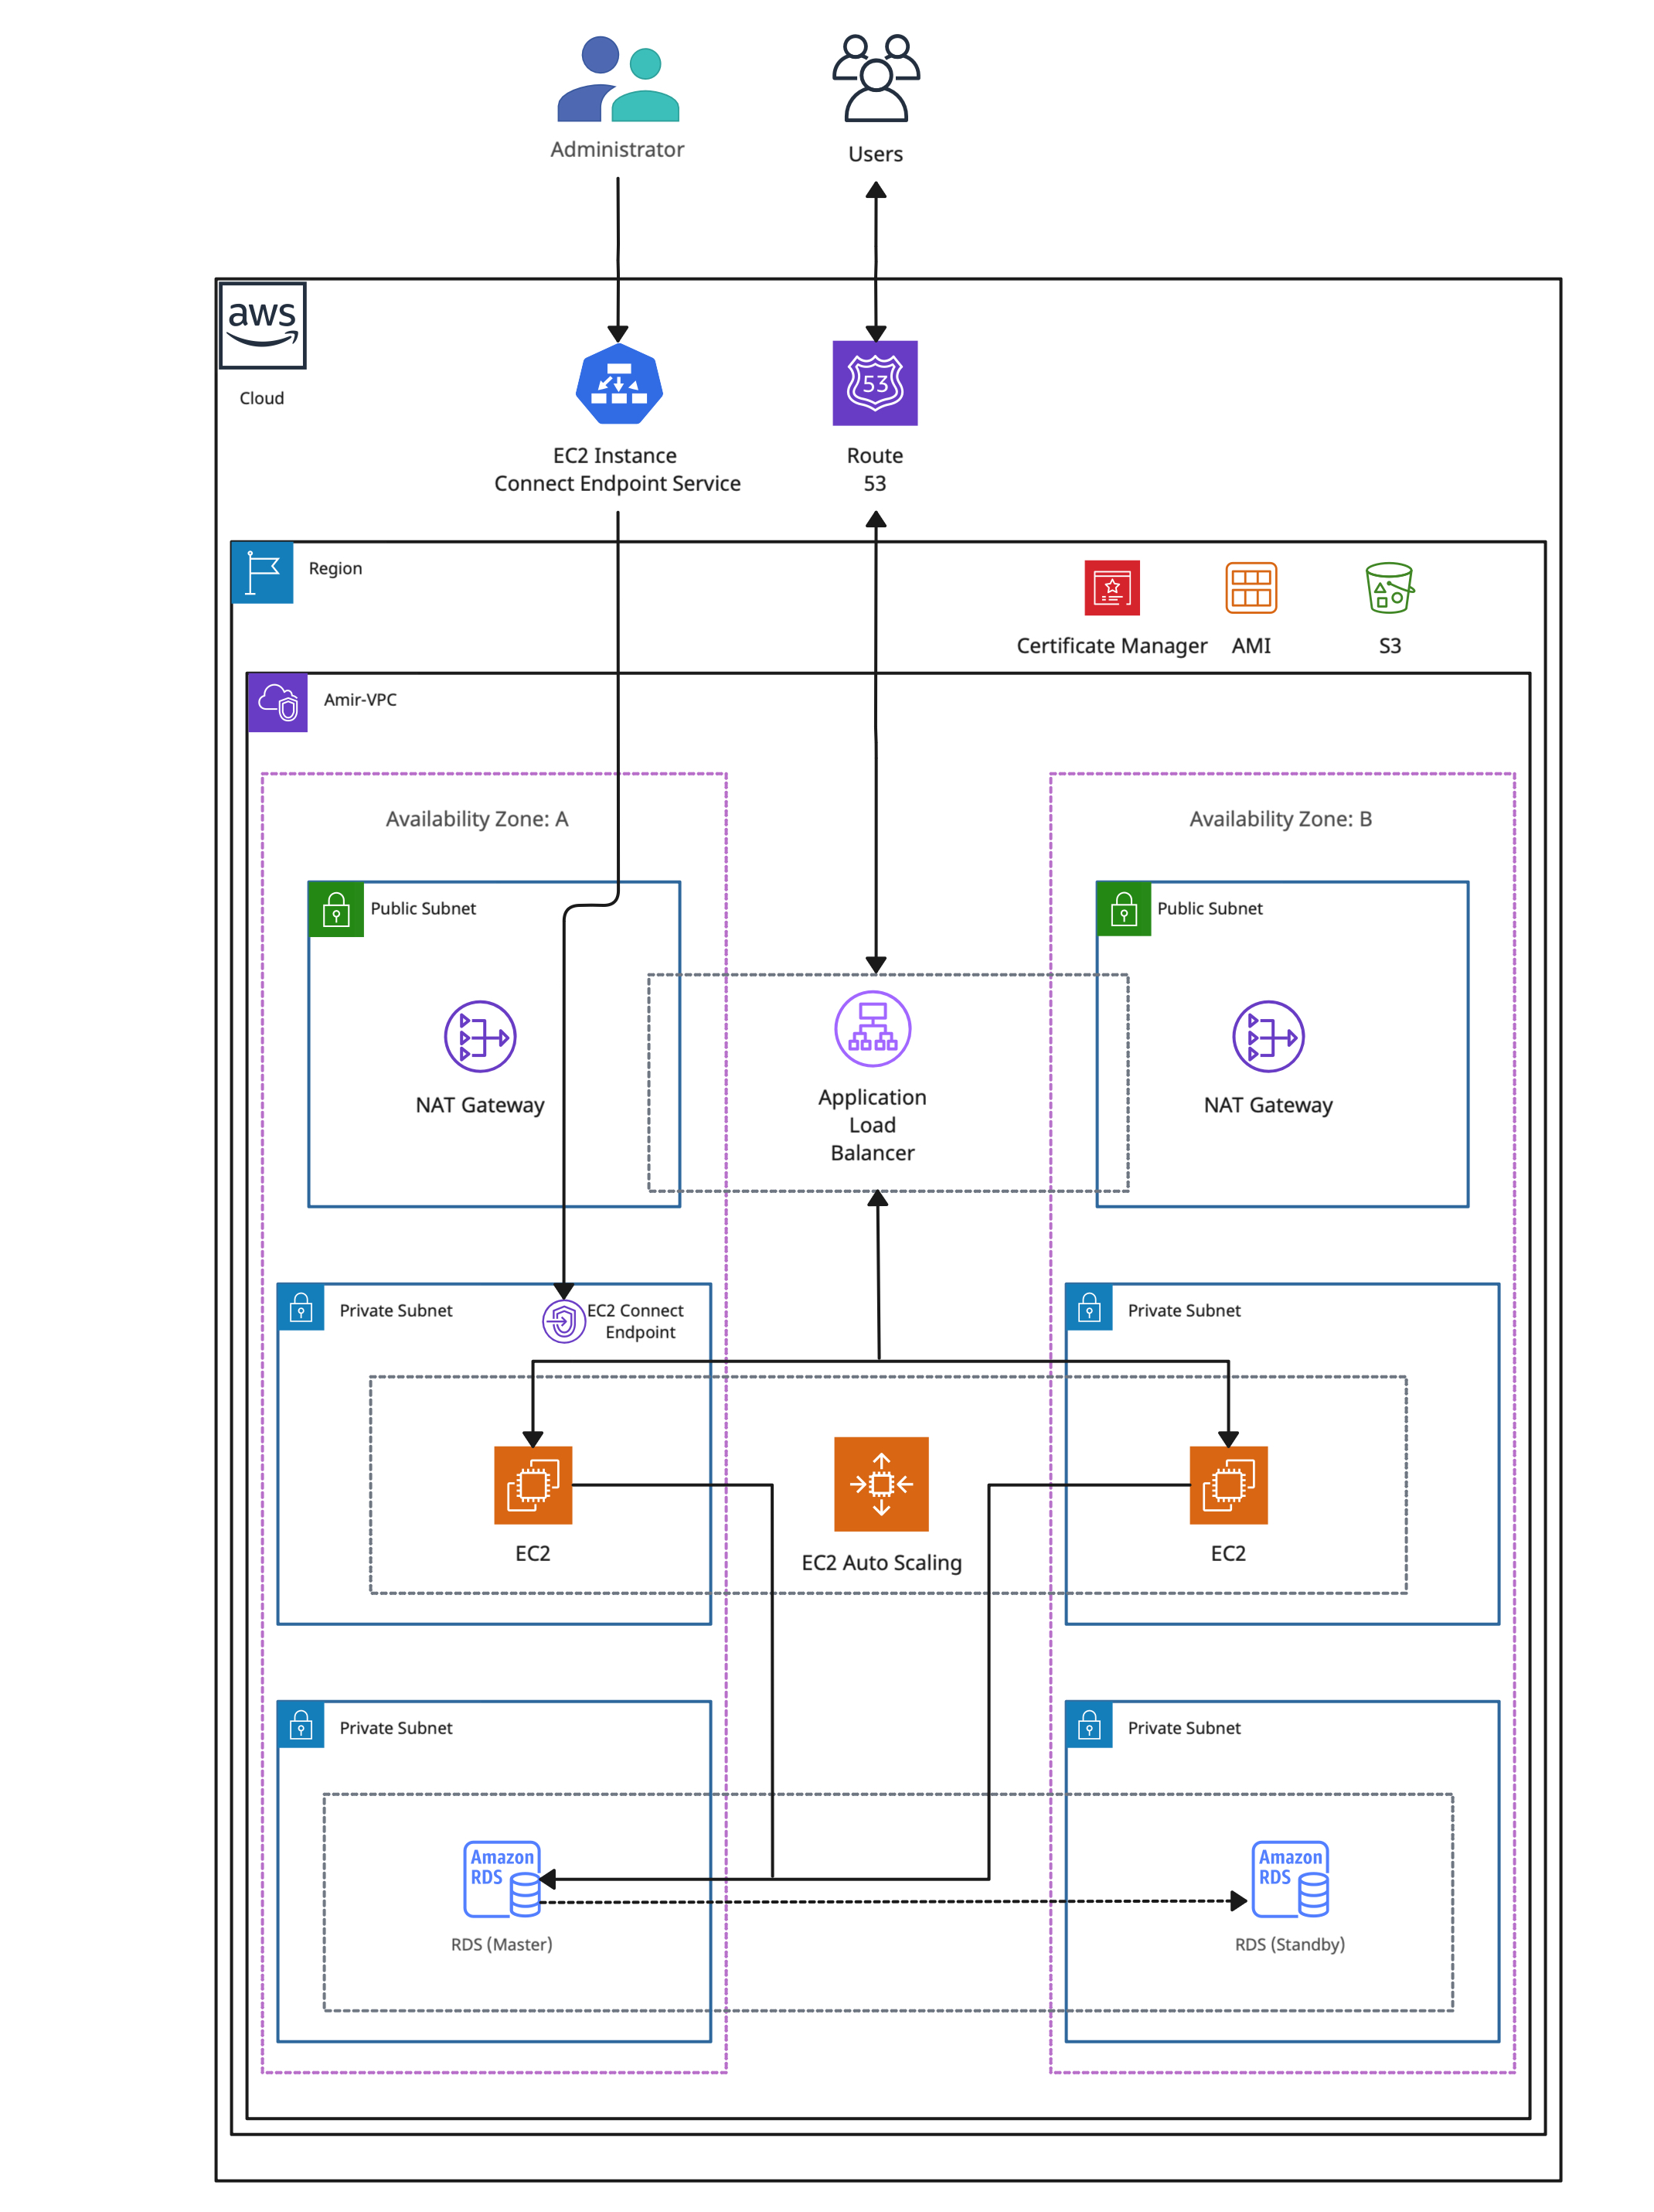Click 'Private Subnet' label above RDS (Standby)
Image resolution: width=1654 pixels, height=2212 pixels.
[x=1184, y=1728]
